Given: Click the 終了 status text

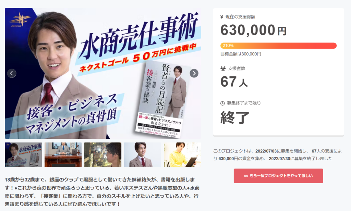Looking at the screenshot, I should pyautogui.click(x=235, y=117).
